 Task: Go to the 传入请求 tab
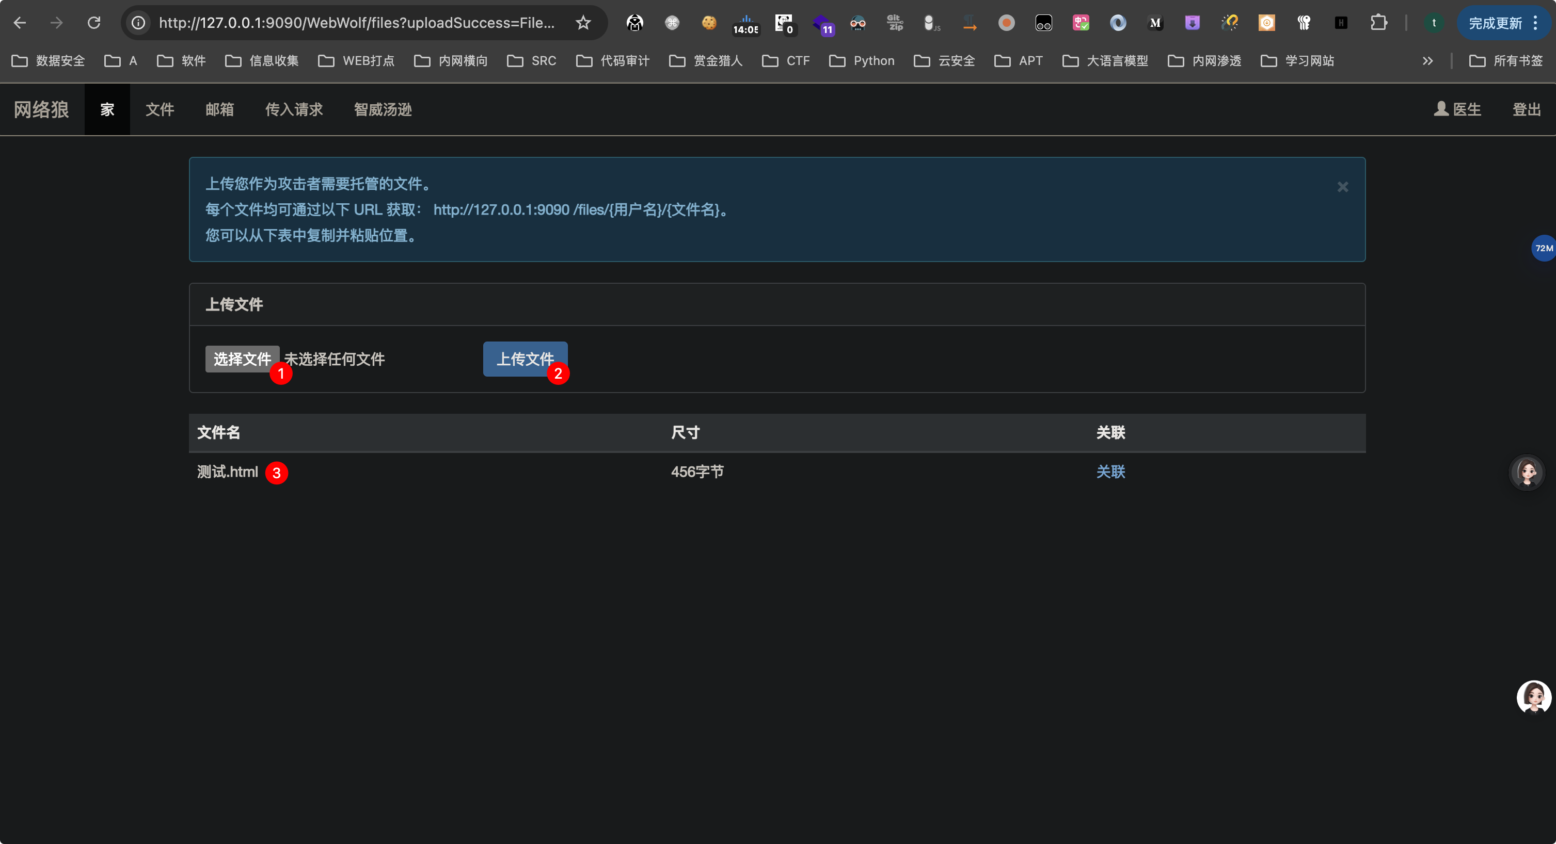pos(294,109)
